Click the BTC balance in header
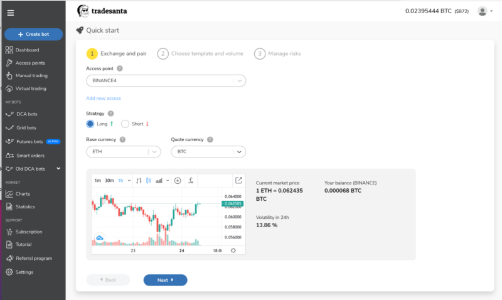502x300 pixels. (x=437, y=11)
